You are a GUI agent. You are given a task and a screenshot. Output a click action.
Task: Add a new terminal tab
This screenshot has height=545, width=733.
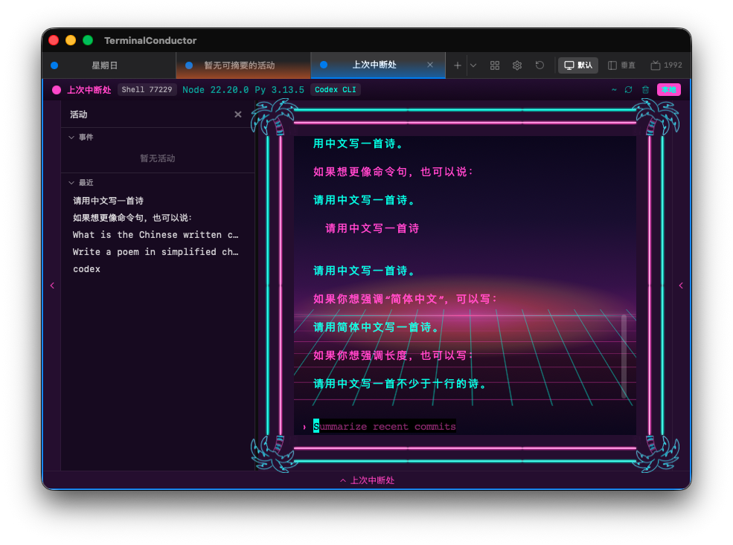(457, 65)
